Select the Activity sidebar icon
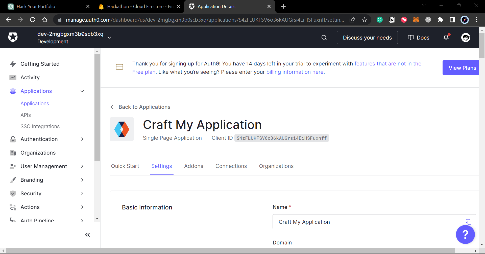Image resolution: width=485 pixels, height=254 pixels. (x=13, y=77)
